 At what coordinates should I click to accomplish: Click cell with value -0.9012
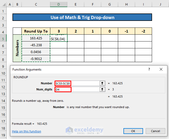[x=36, y=59]
